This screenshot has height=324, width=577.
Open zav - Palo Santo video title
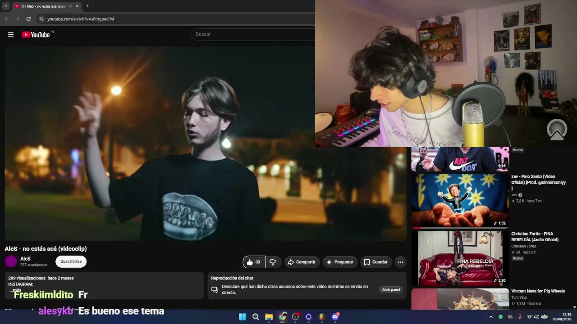538,182
